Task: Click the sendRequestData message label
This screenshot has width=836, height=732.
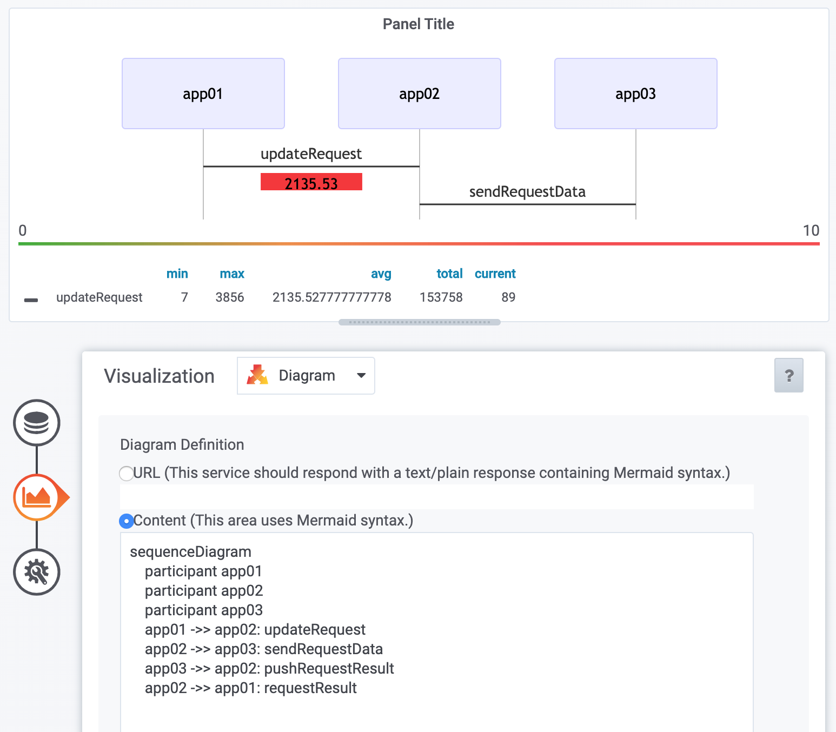Action: [x=527, y=191]
